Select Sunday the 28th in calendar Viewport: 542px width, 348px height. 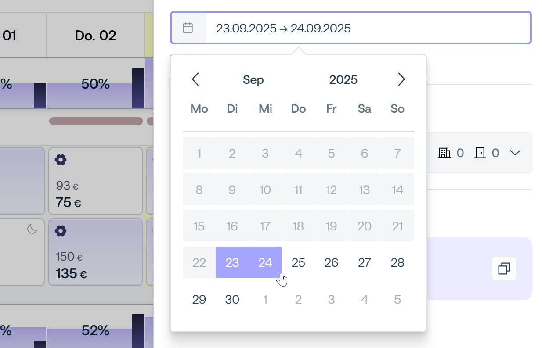(x=397, y=262)
